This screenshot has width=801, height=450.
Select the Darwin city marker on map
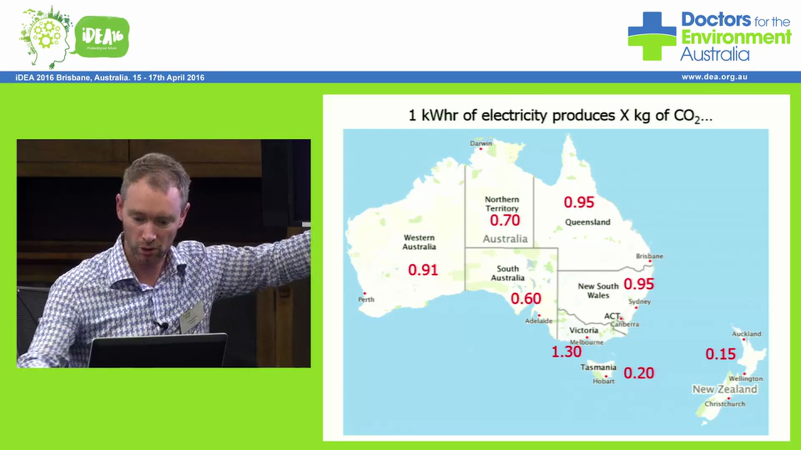coord(481,149)
